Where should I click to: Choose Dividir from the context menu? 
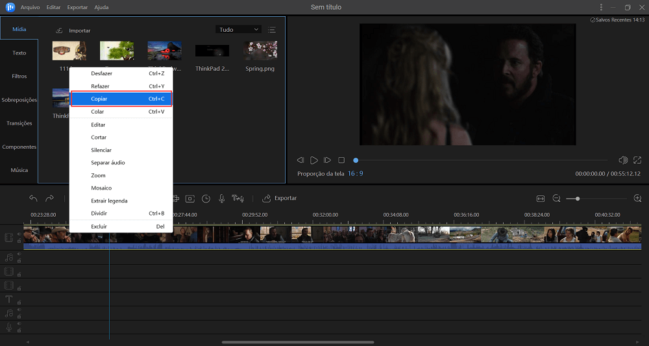[121, 213]
